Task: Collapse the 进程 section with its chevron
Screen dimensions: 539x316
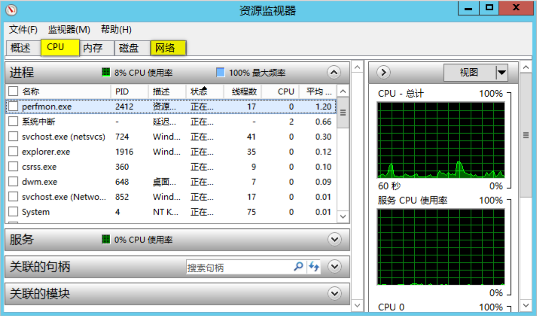Action: pos(334,73)
